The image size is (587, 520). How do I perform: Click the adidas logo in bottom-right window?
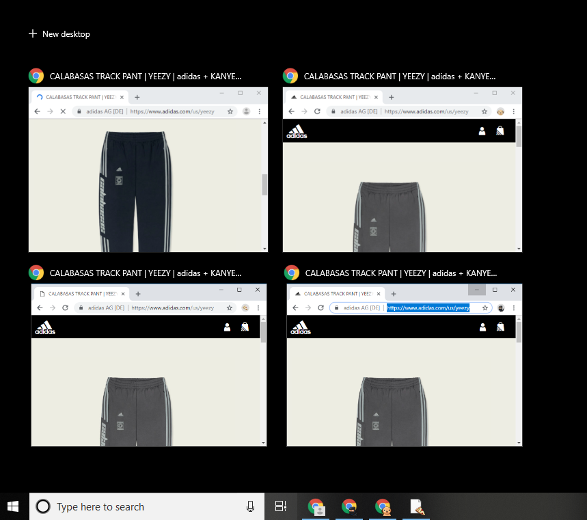click(301, 327)
